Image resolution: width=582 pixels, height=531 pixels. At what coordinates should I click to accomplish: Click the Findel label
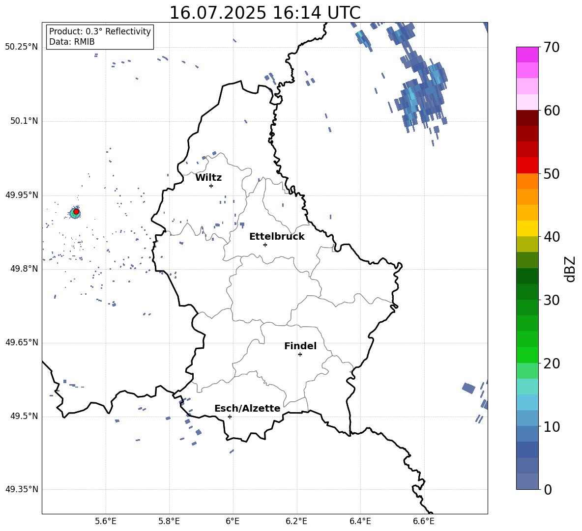(x=300, y=346)
